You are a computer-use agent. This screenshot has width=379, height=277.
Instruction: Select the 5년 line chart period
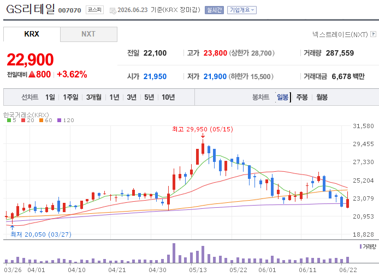[x=149, y=97]
